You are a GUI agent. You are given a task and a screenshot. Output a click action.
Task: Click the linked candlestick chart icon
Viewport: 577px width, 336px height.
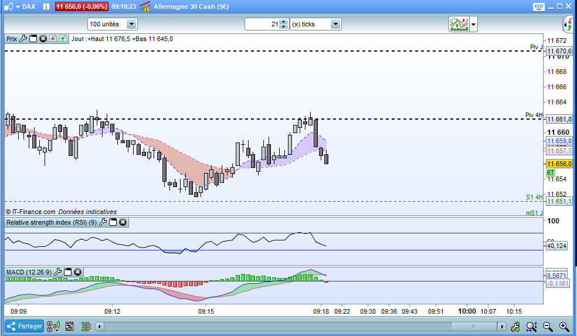point(53,327)
